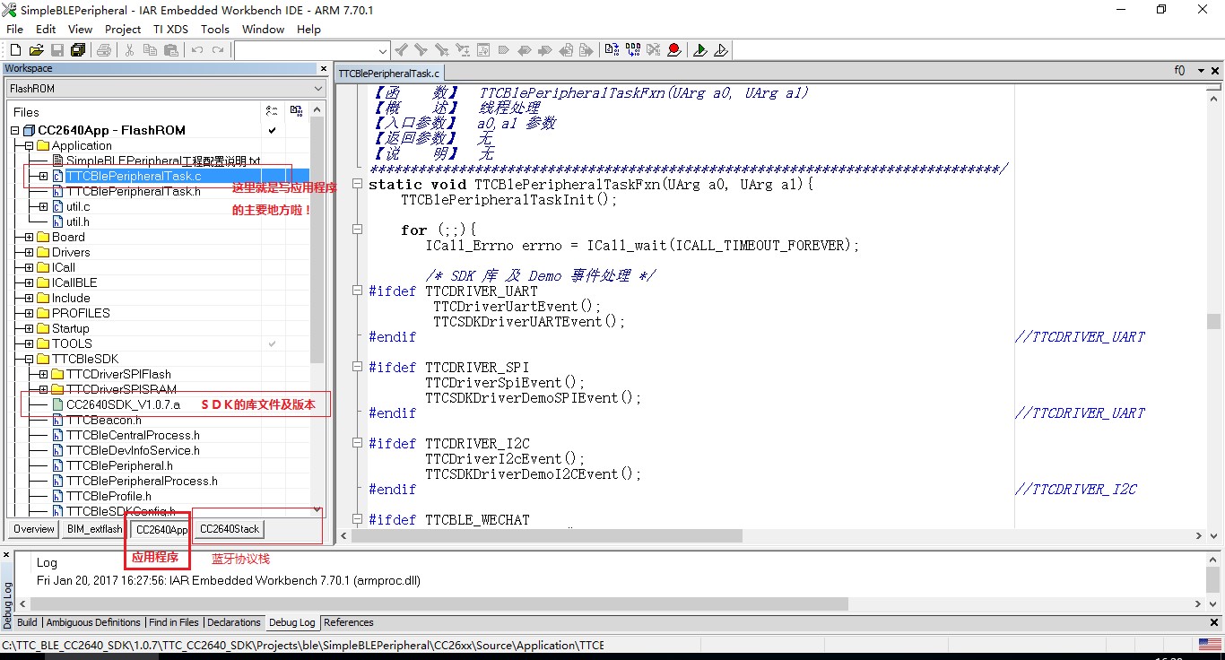Expand the TTCDriverSPIFlash folder
The width and height of the screenshot is (1225, 660).
(x=43, y=374)
